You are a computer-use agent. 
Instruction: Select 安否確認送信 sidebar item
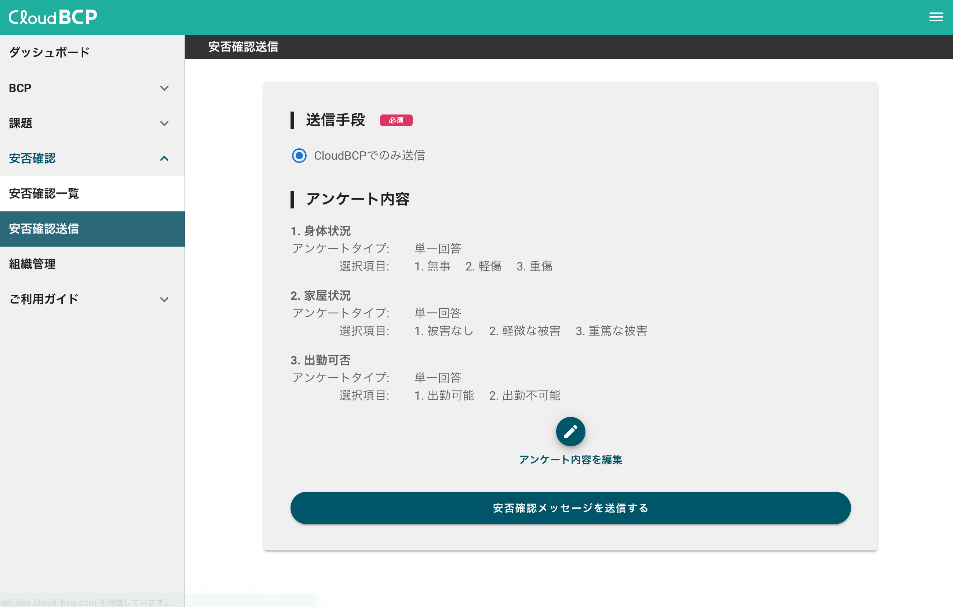(44, 229)
